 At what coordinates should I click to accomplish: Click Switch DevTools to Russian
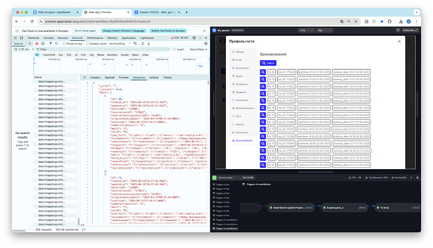[x=168, y=31]
